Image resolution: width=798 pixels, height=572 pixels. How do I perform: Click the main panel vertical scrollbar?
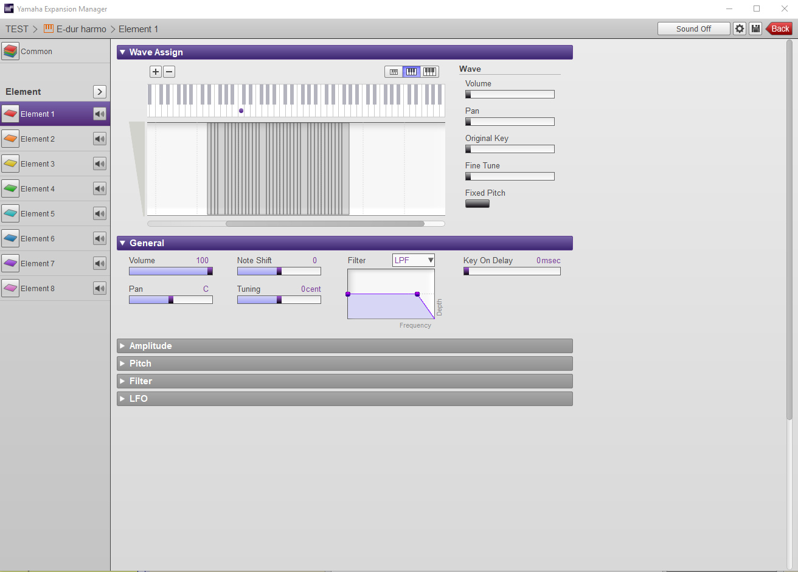click(789, 230)
